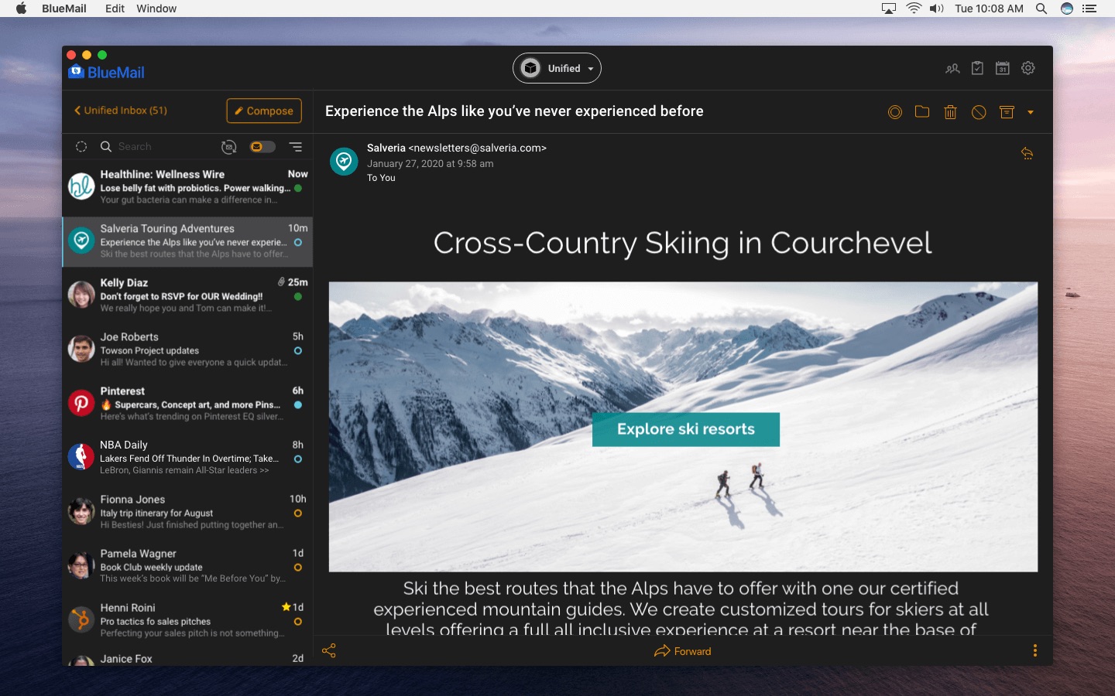Archive the email box icon
The height and width of the screenshot is (696, 1115).
tap(1007, 112)
